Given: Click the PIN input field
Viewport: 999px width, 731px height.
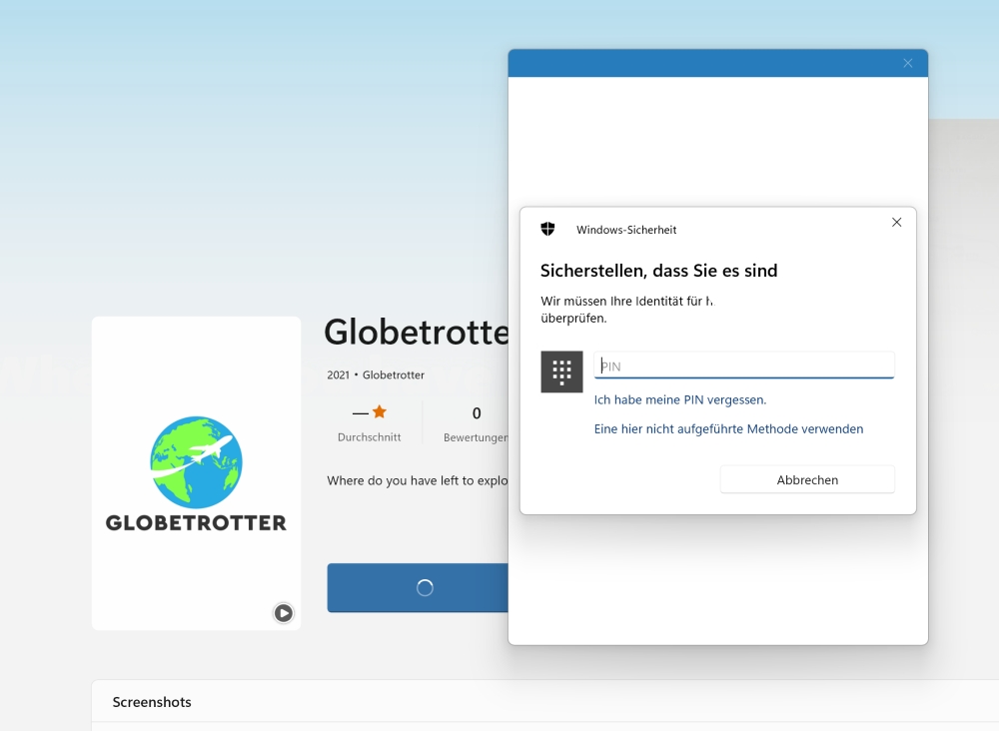Looking at the screenshot, I should point(743,365).
